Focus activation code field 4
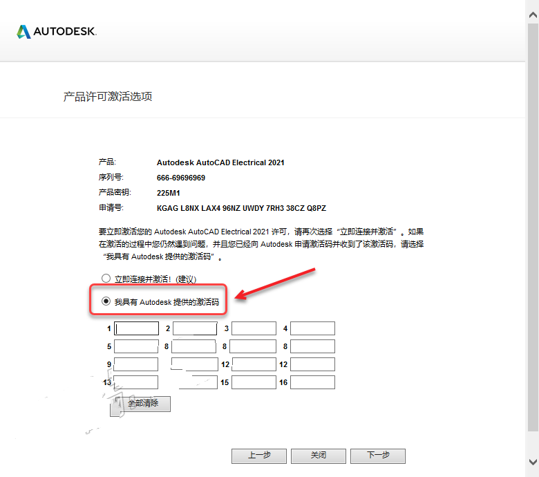The width and height of the screenshot is (539, 477). click(x=312, y=328)
